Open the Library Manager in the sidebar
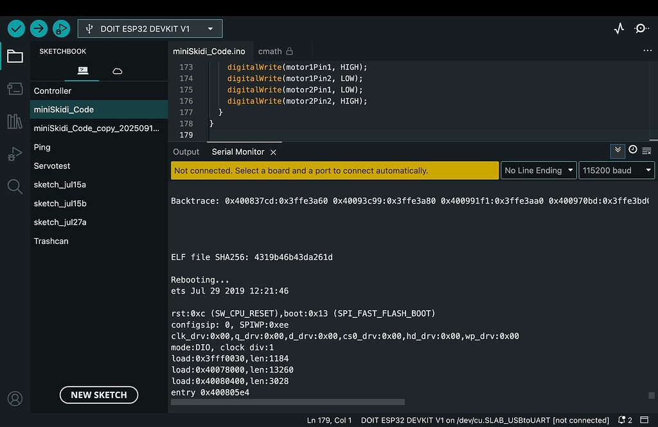This screenshot has width=658, height=427. [x=15, y=122]
